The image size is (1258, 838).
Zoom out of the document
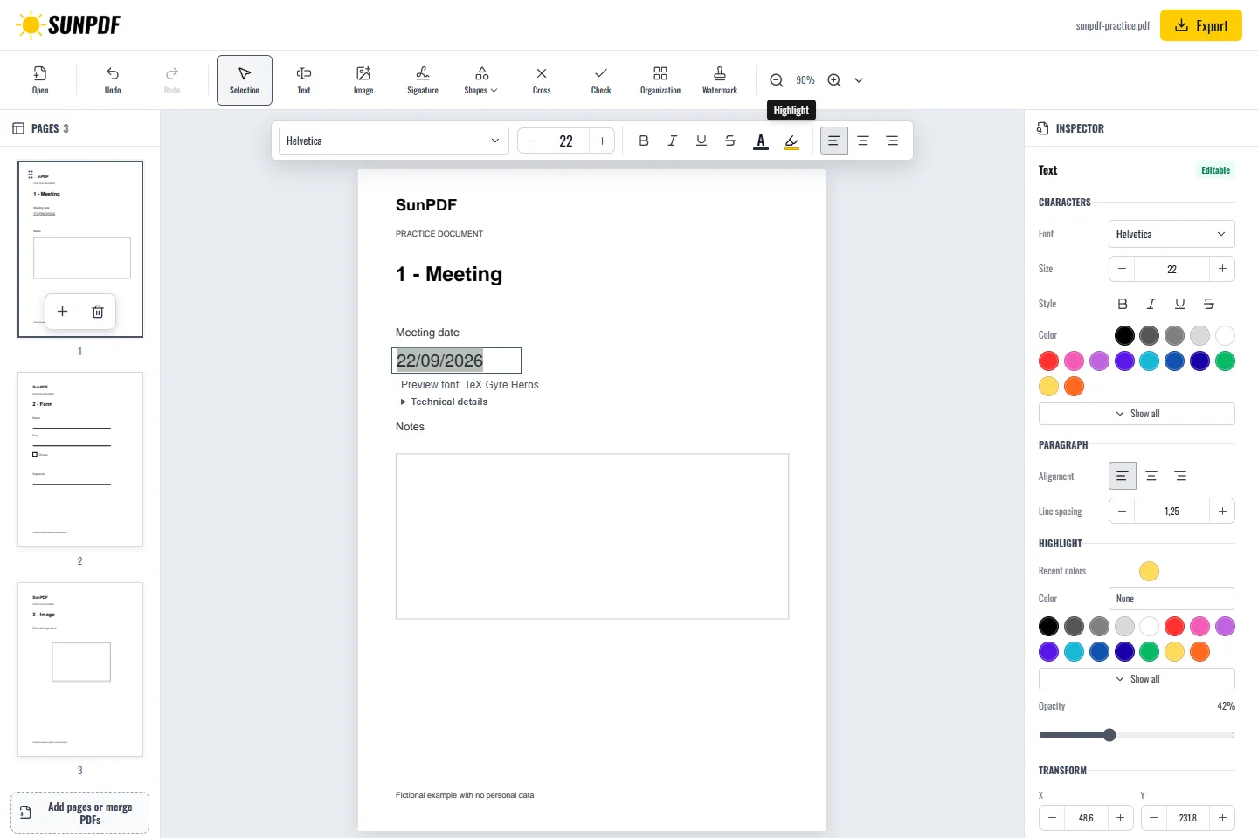click(x=777, y=80)
